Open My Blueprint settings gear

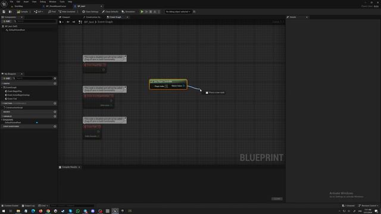[55, 78]
